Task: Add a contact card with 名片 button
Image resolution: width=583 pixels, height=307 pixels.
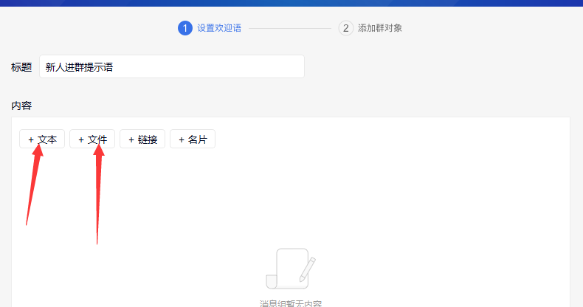Action: coord(193,139)
